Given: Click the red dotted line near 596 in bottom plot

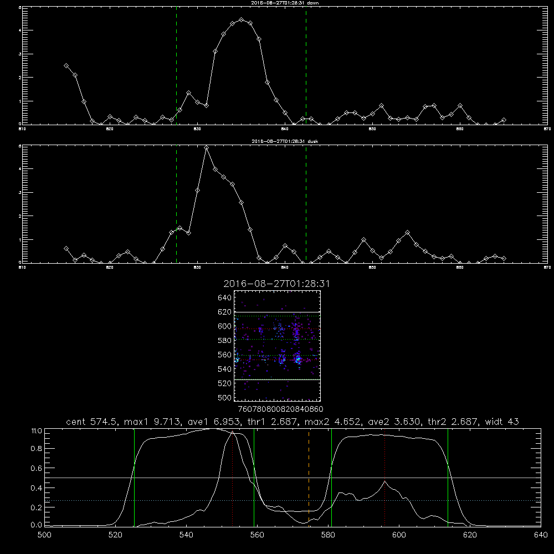Looking at the screenshot, I should (x=384, y=477).
